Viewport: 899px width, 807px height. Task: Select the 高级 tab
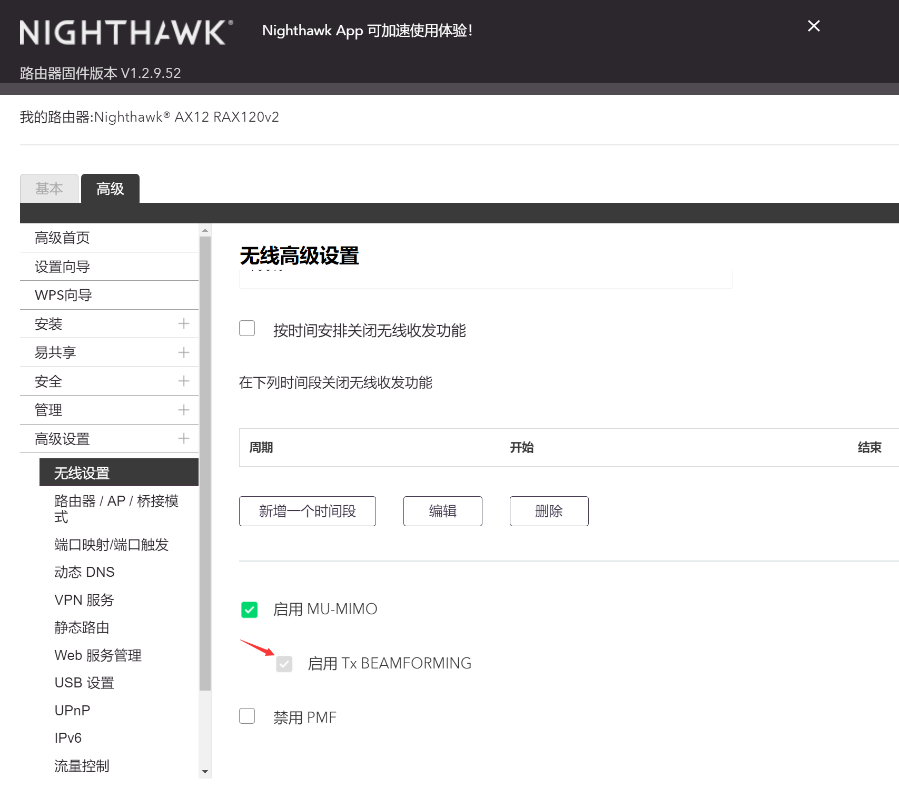[110, 189]
